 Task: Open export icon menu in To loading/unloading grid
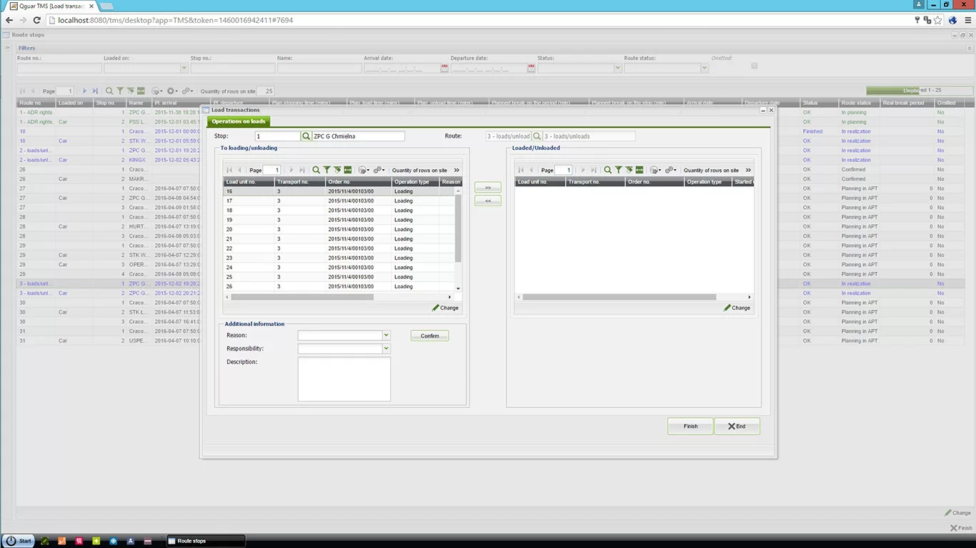click(364, 170)
